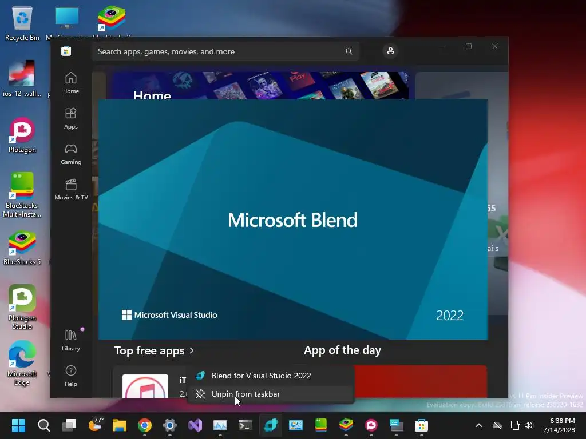The height and width of the screenshot is (439, 586).
Task: Open Help in the Store sidebar
Action: pos(70,376)
